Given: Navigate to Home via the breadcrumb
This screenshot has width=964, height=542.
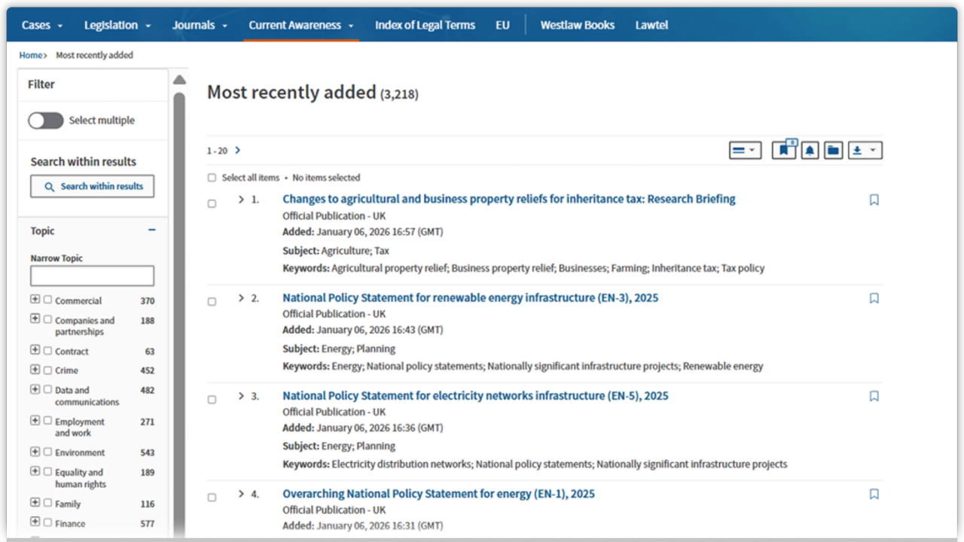Looking at the screenshot, I should click(29, 55).
